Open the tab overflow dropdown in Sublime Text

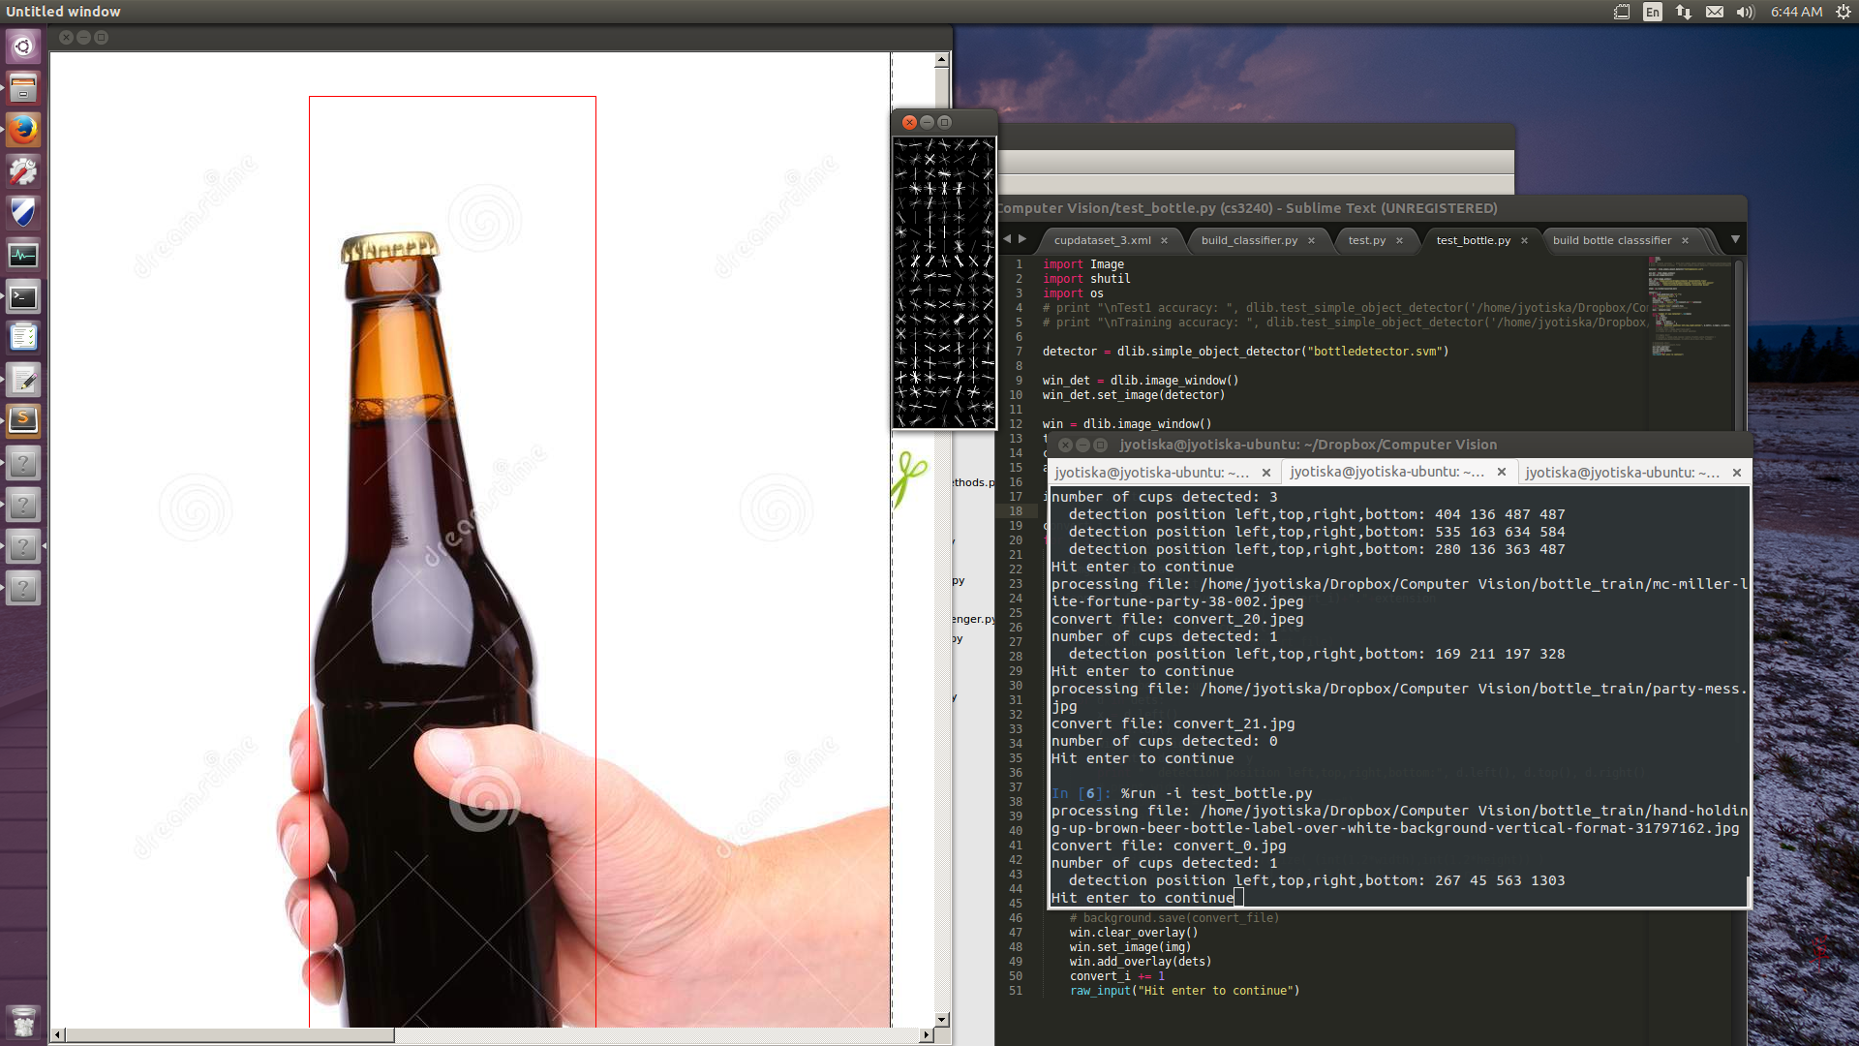[1735, 240]
